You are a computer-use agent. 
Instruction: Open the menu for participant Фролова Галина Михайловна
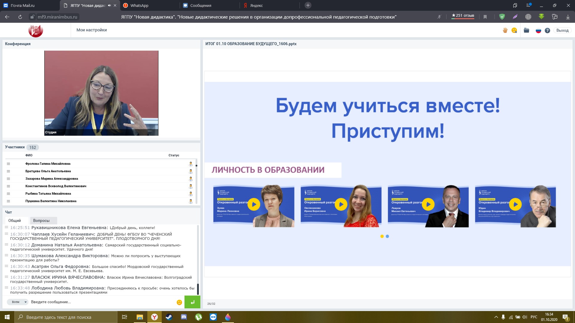pyautogui.click(x=8, y=164)
